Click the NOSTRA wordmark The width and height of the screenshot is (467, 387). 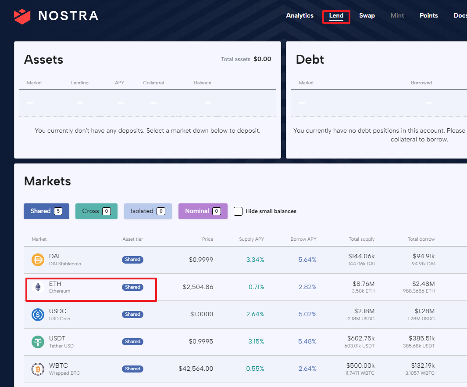(x=68, y=16)
